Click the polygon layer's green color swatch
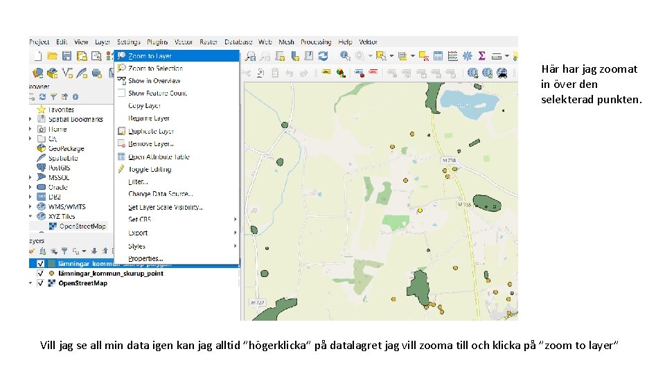This screenshot has width=665, height=374. click(x=51, y=264)
